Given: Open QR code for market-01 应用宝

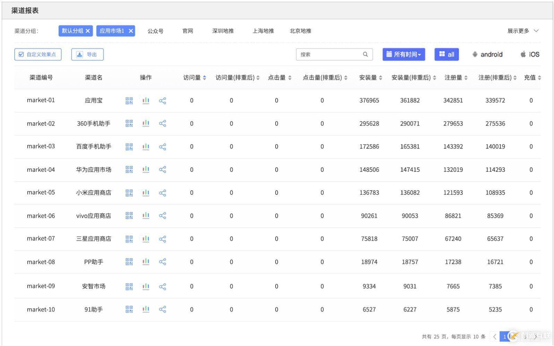Looking at the screenshot, I should pyautogui.click(x=129, y=101).
